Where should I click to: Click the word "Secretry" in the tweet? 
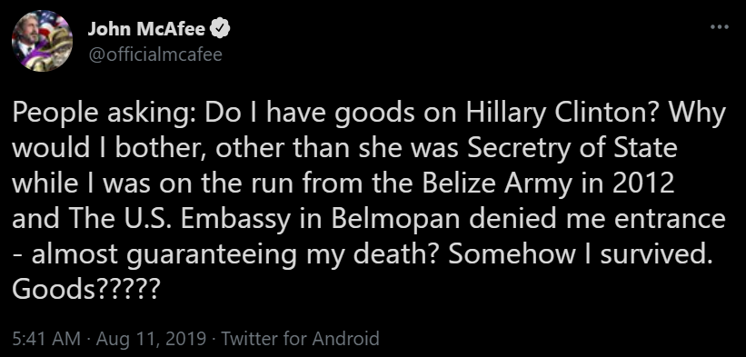coord(522,148)
